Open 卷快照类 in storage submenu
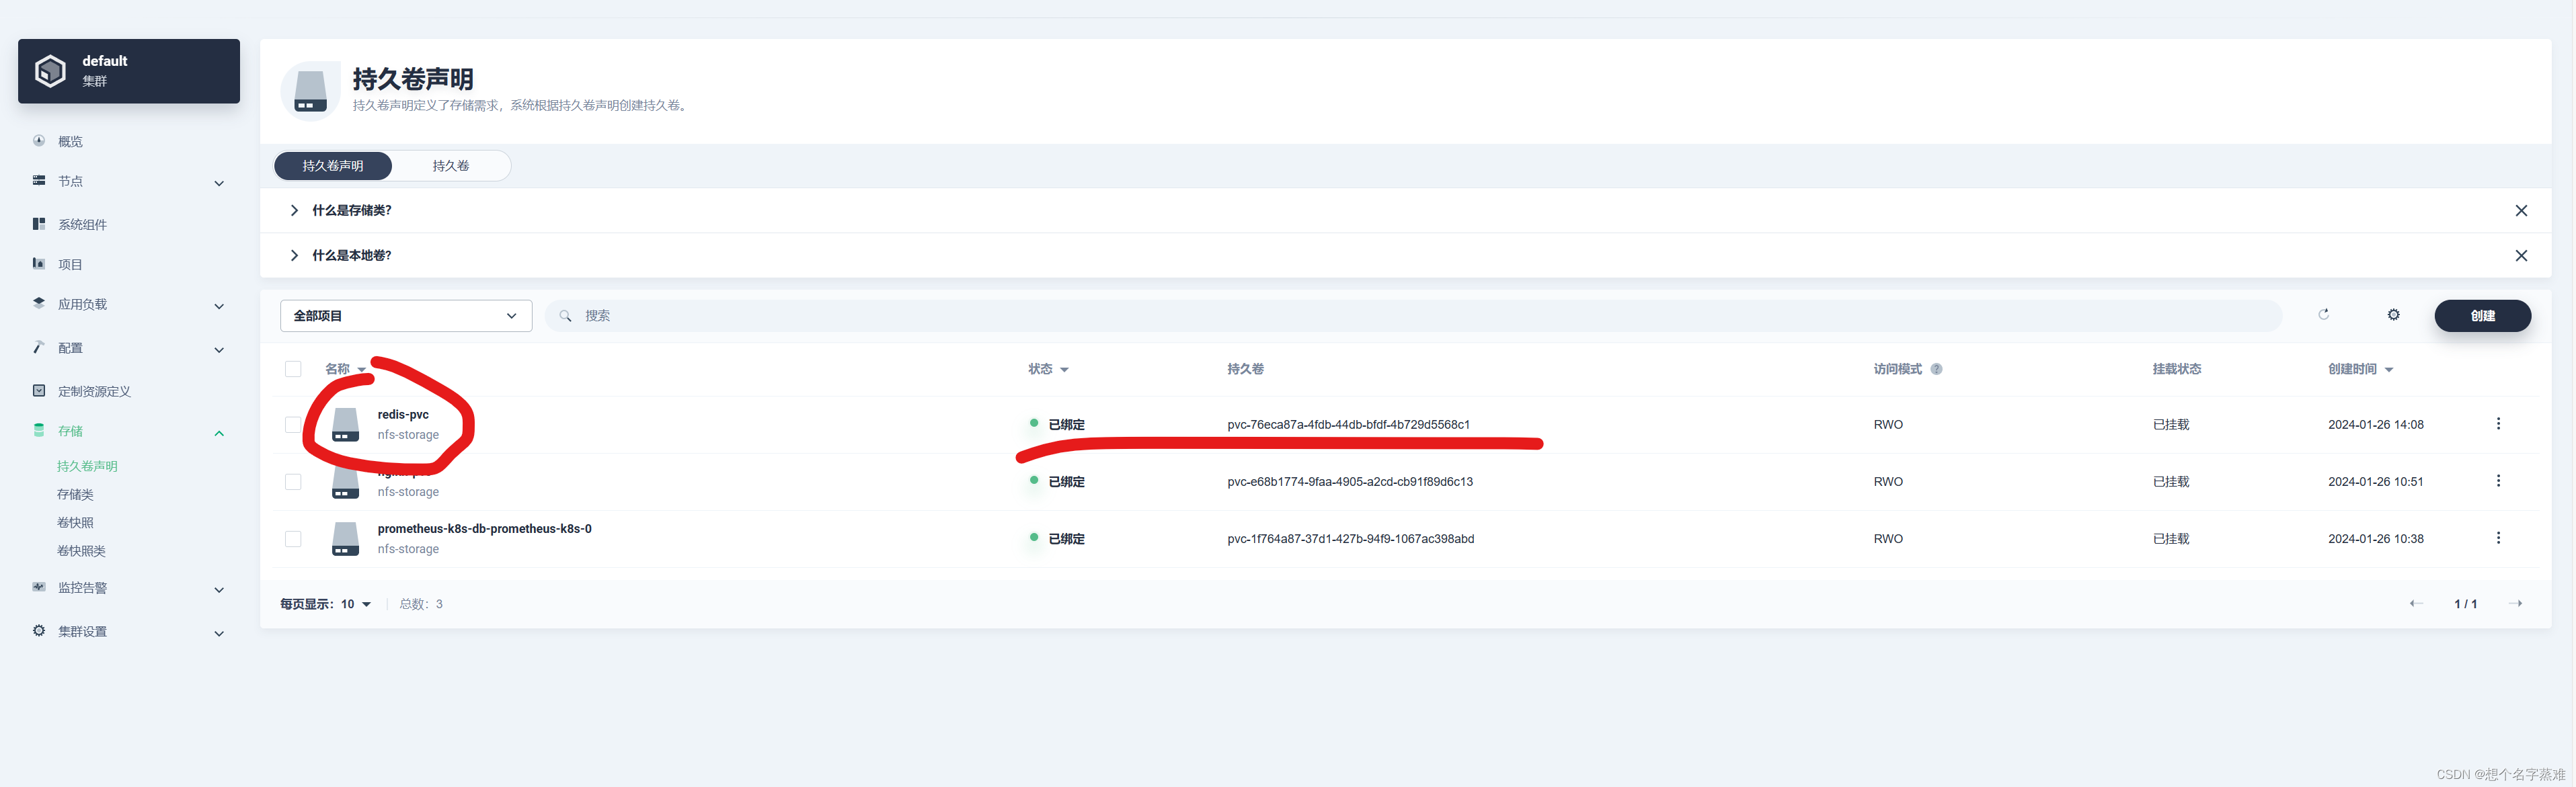 (x=81, y=550)
